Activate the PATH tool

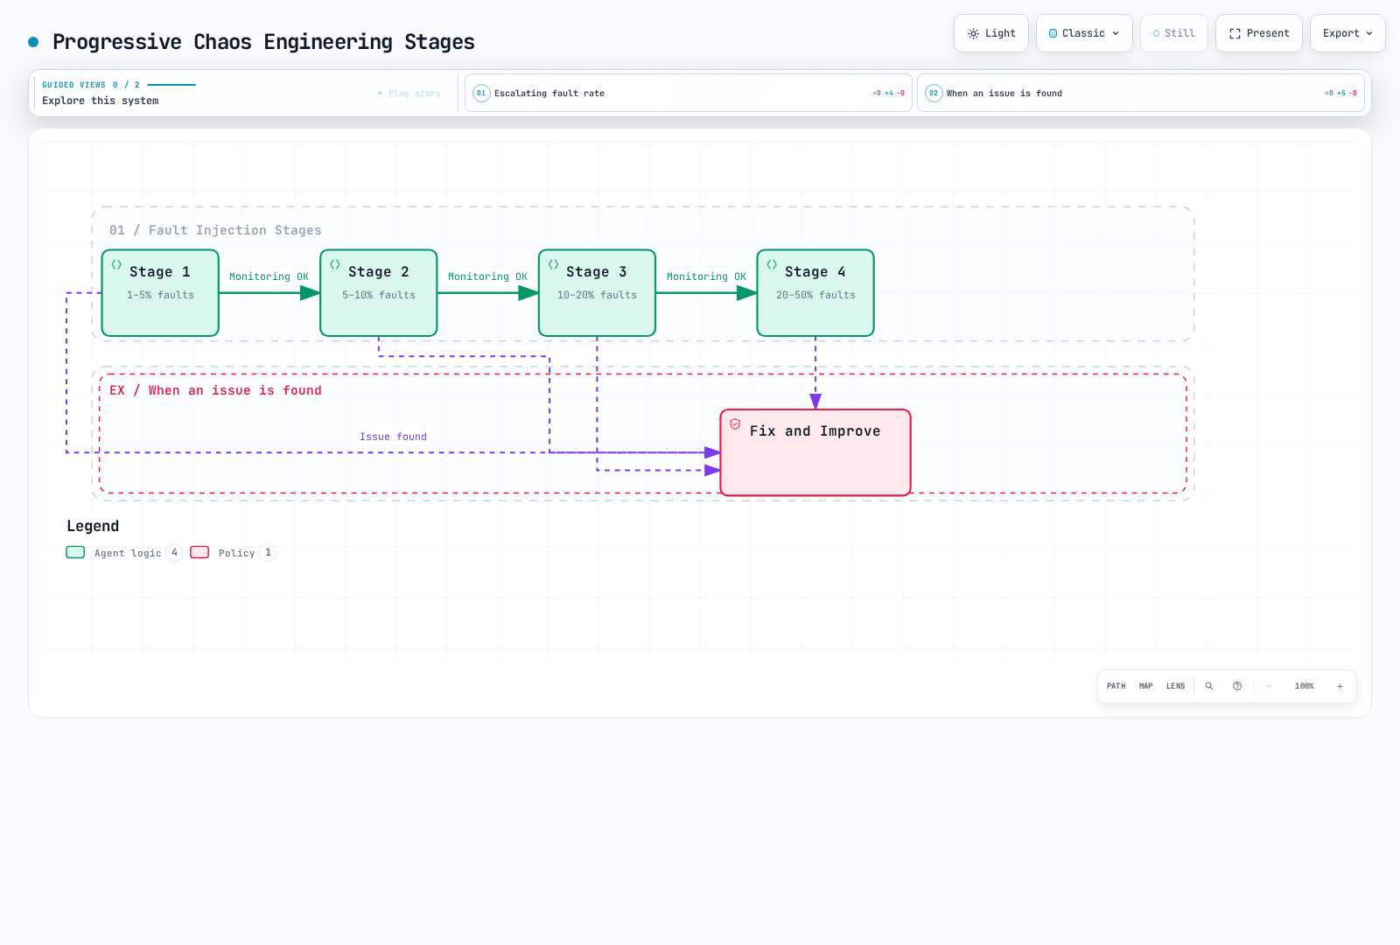1116,686
